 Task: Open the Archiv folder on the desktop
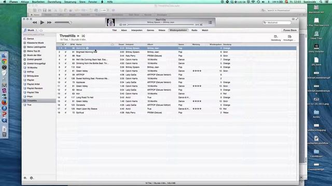pos(316,114)
